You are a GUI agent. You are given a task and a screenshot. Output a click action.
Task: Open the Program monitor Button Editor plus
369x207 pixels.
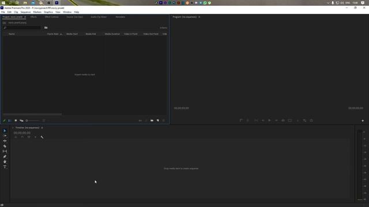coord(363,121)
